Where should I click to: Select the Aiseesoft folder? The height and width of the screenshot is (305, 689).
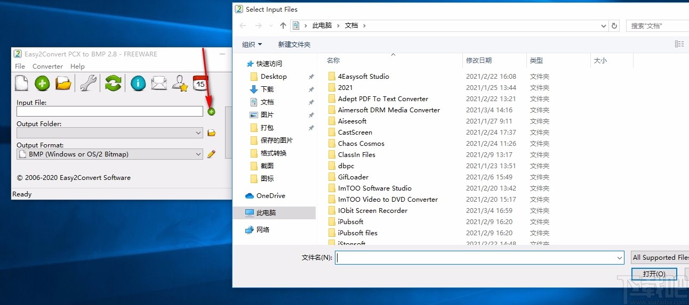coord(352,121)
